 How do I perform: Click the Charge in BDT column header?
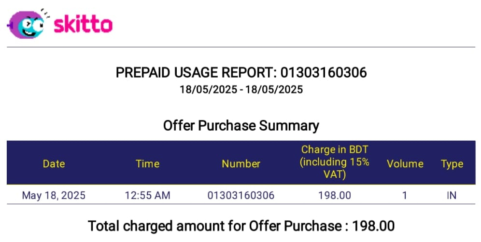tap(334, 162)
